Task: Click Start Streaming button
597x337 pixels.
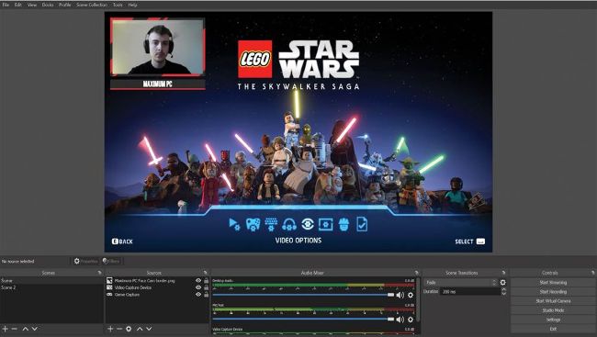Action: tap(553, 283)
